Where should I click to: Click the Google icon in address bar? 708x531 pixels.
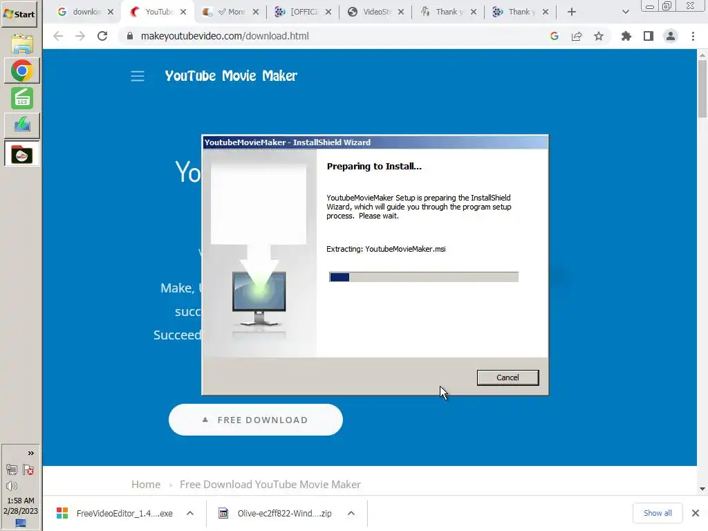tap(555, 36)
